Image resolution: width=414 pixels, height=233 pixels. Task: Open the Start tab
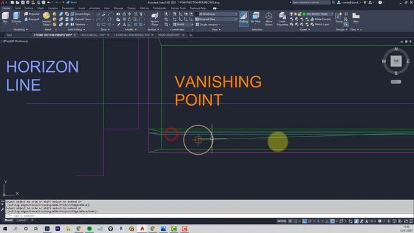pyautogui.click(x=10, y=35)
